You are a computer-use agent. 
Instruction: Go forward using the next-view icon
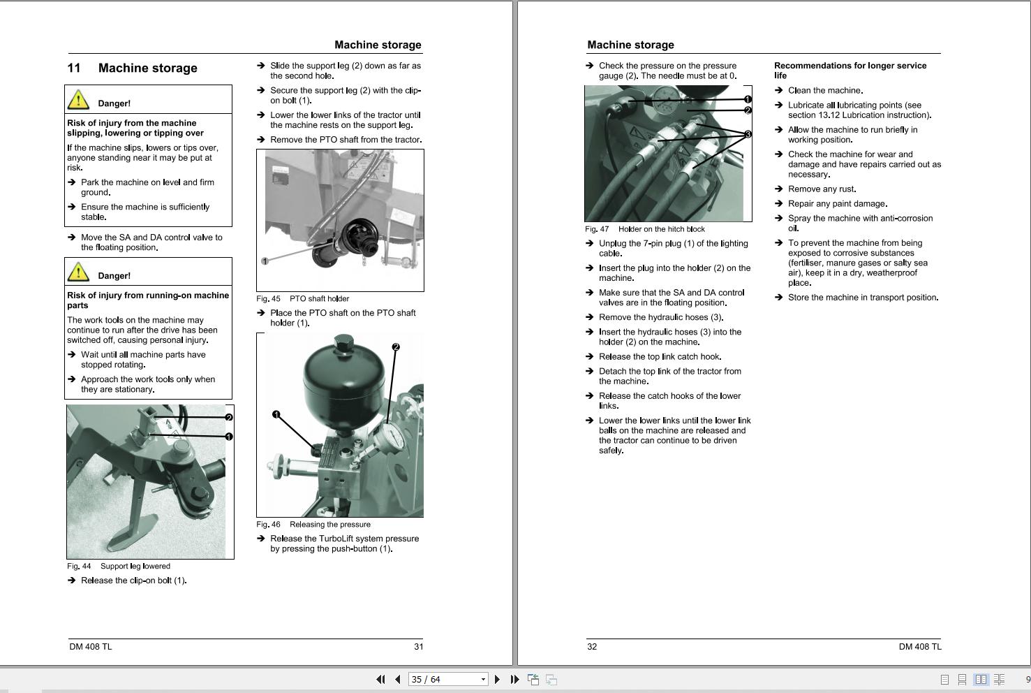551,678
